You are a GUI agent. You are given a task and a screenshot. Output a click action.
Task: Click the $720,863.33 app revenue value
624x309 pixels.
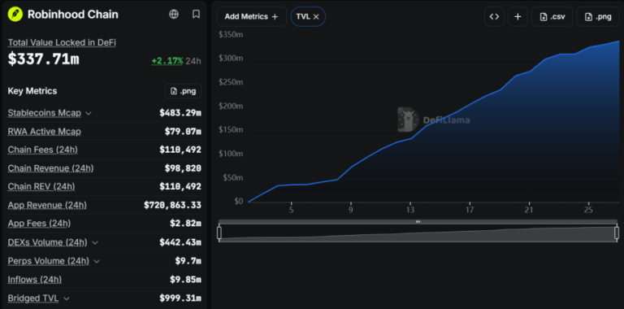(172, 206)
